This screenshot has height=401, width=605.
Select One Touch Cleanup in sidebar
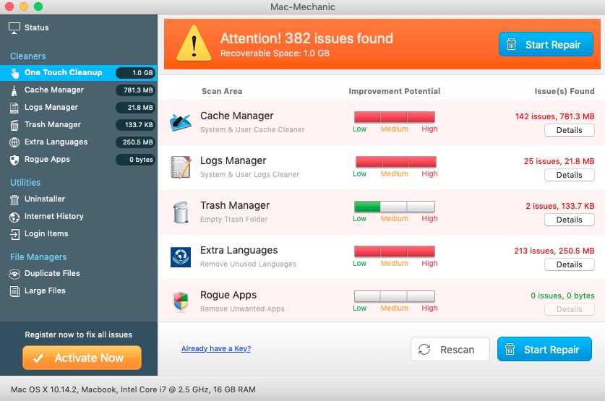point(63,72)
